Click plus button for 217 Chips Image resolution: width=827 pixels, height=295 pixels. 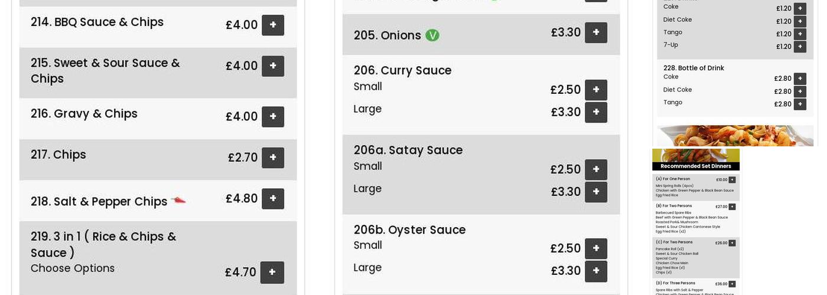click(x=272, y=158)
